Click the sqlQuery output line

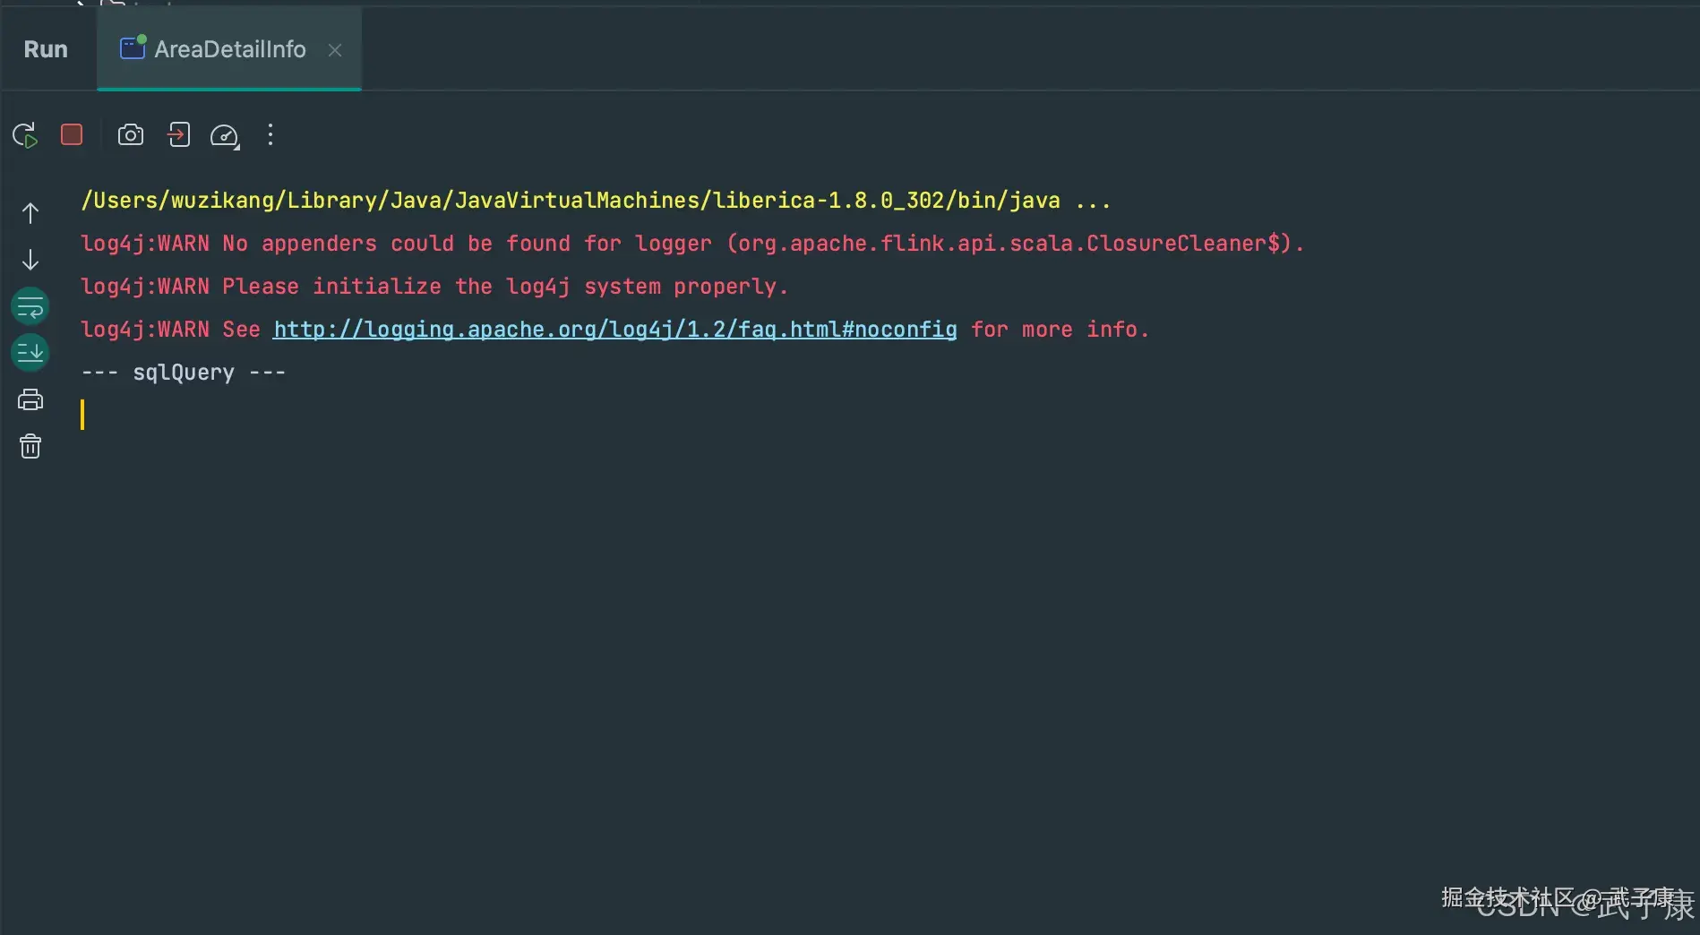[x=183, y=372]
